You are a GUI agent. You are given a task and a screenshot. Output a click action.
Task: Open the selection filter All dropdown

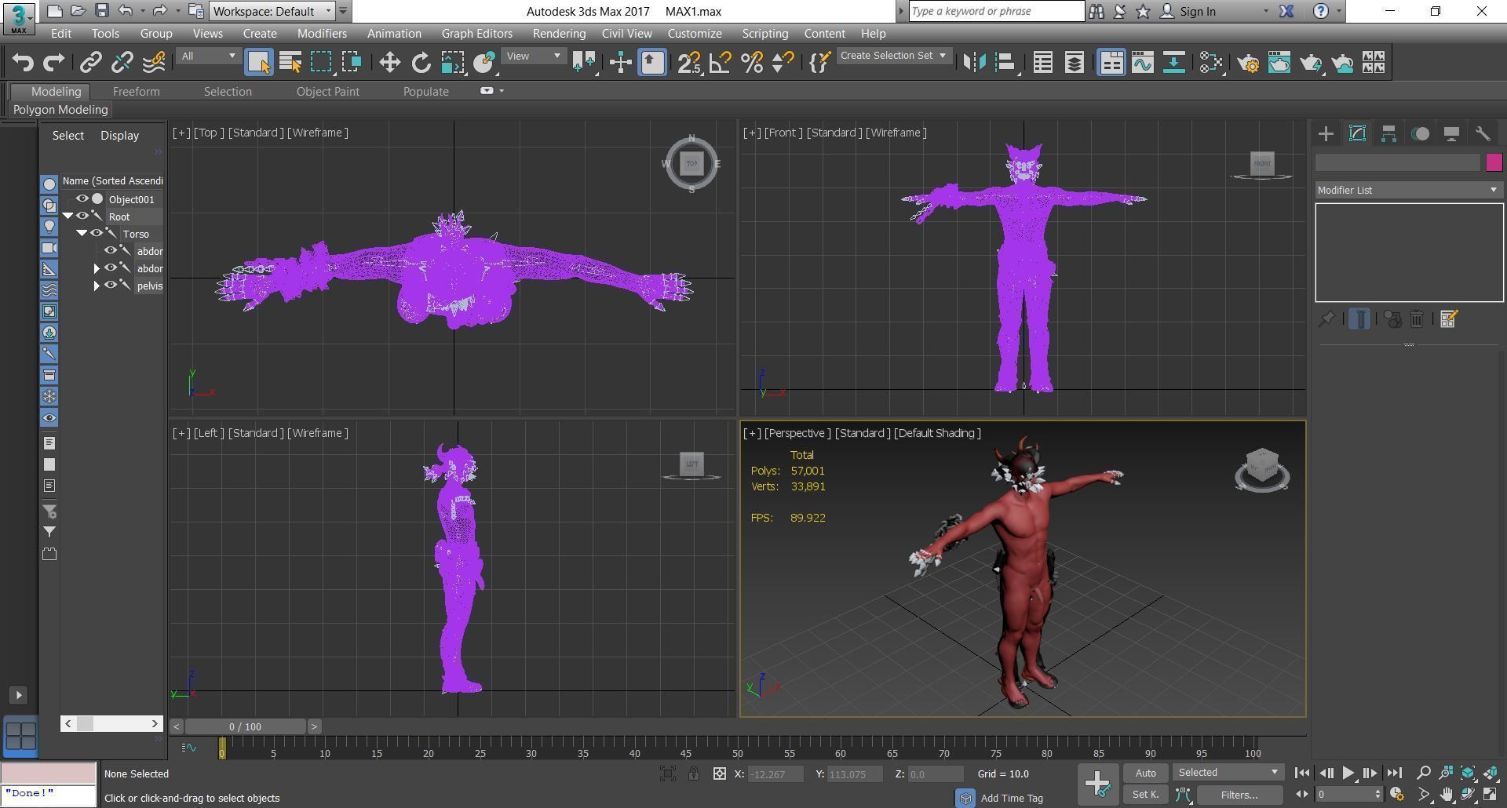208,56
